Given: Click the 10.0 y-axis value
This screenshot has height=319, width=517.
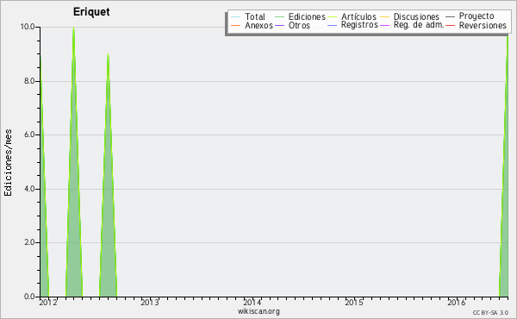Looking at the screenshot, I should (28, 27).
